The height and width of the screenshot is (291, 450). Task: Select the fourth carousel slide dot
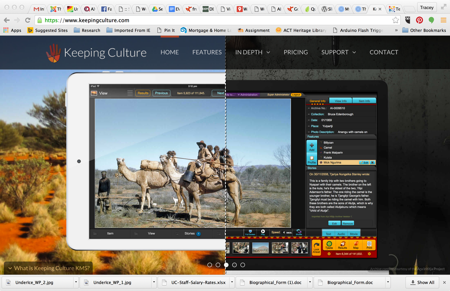click(234, 265)
